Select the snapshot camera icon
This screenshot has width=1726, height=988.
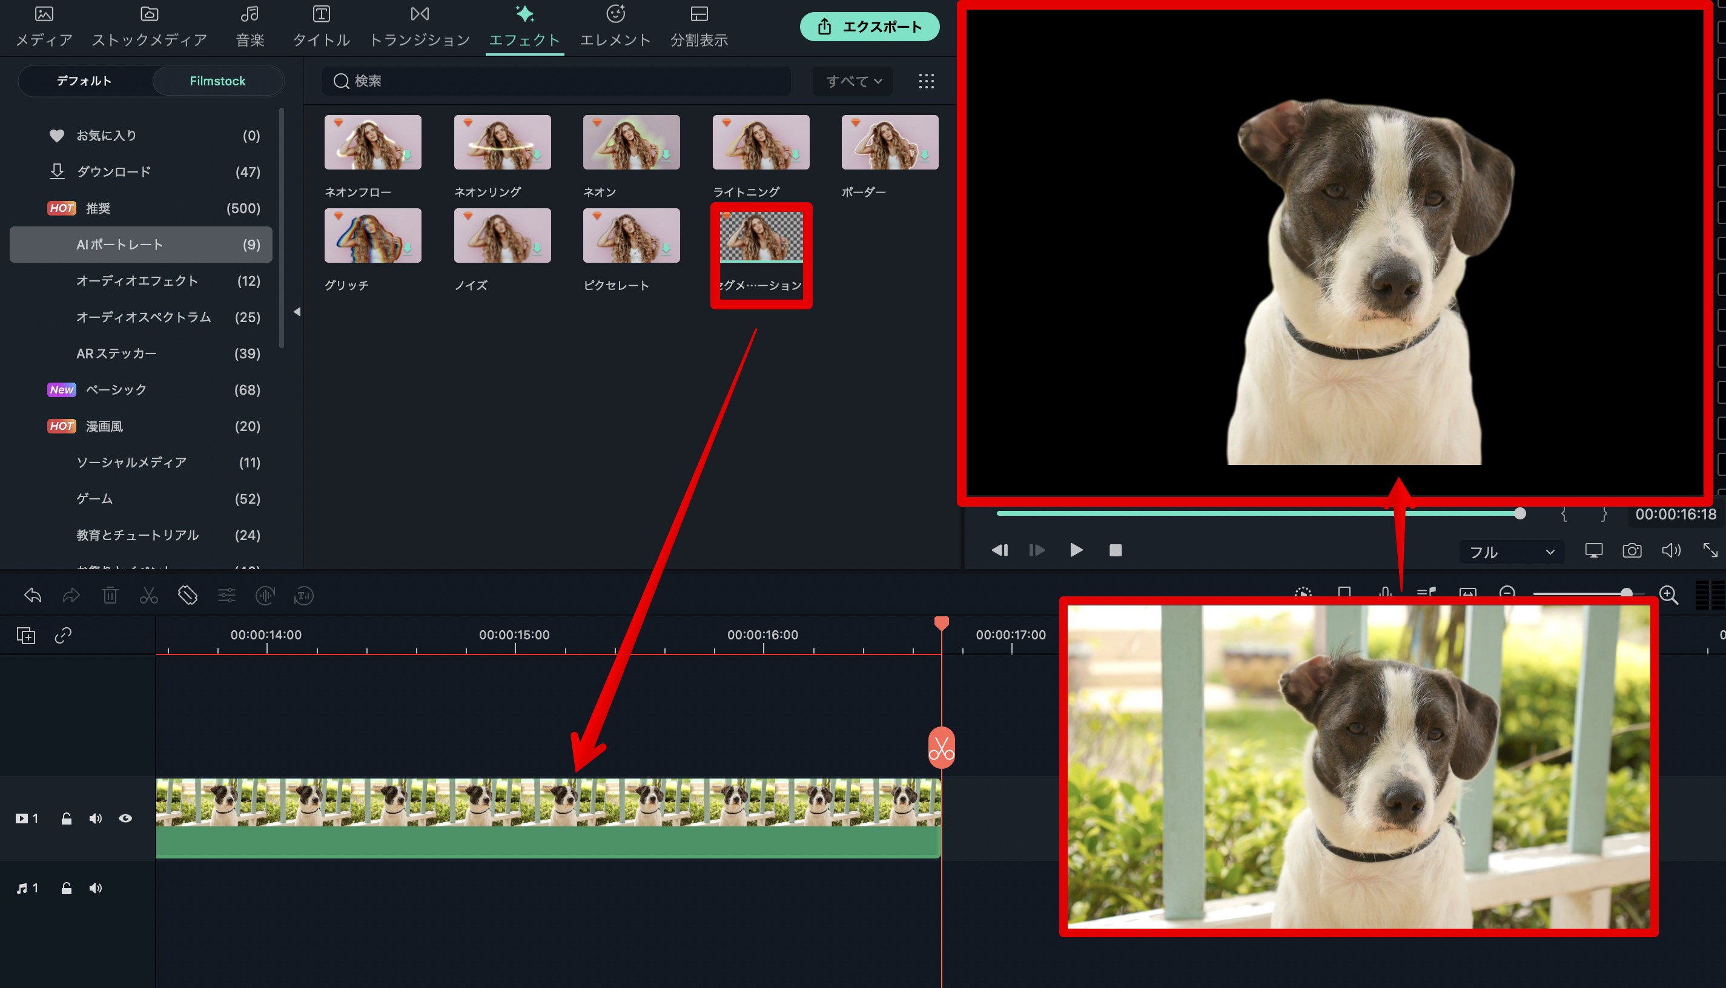pyautogui.click(x=1635, y=550)
